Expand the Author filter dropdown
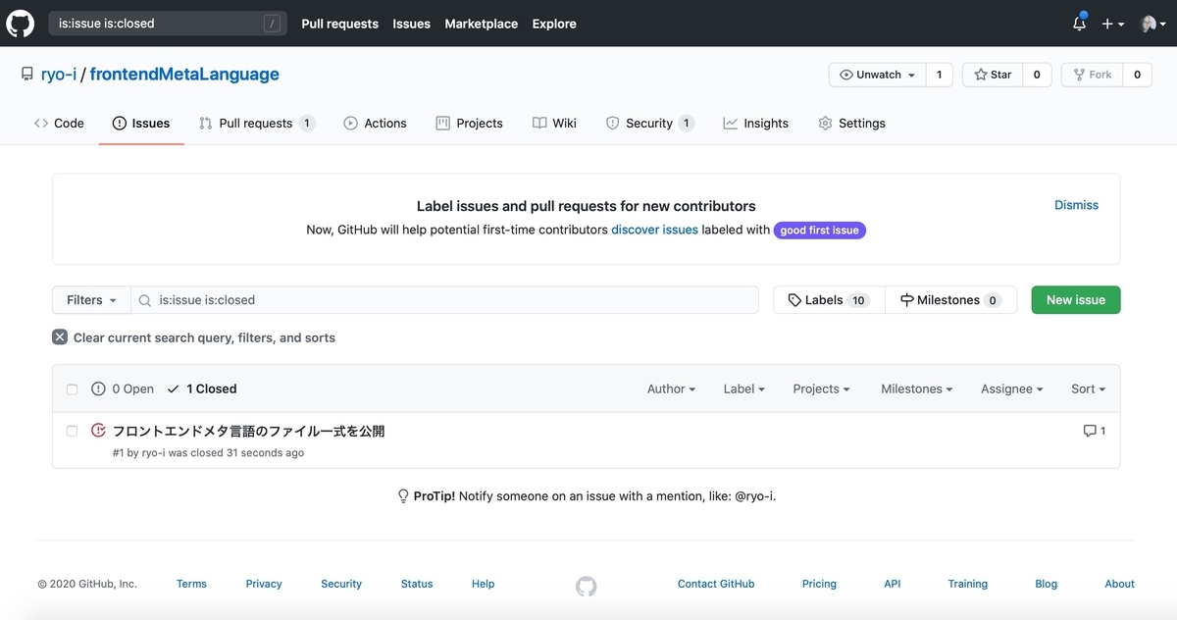The image size is (1177, 620). 671,389
